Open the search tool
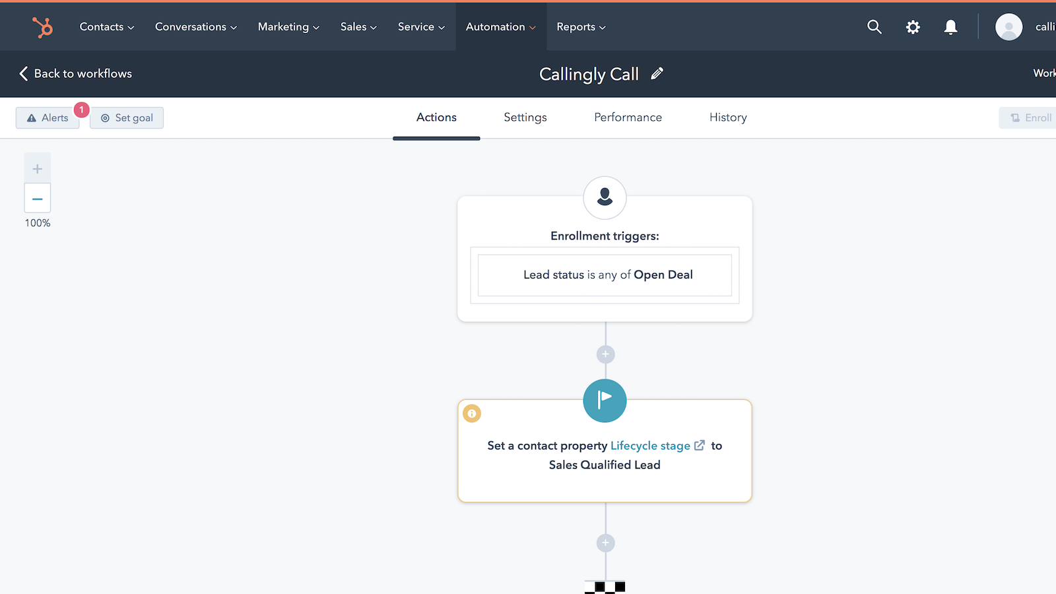 coord(874,26)
